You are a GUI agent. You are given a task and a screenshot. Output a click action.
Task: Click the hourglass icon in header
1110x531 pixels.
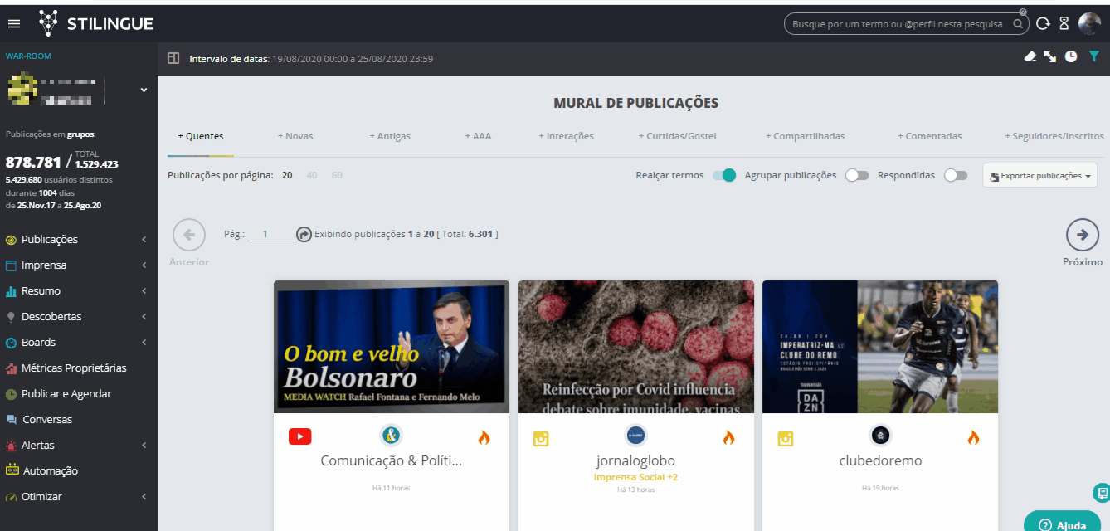(x=1064, y=24)
